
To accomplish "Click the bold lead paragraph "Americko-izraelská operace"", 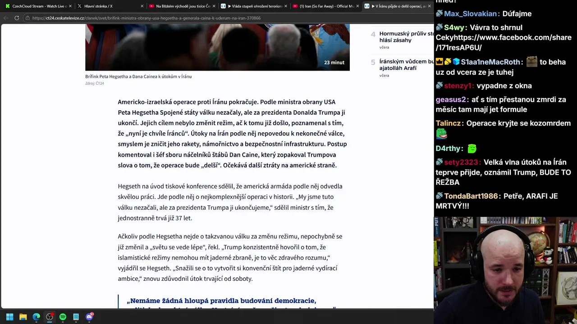I will 232,133.
